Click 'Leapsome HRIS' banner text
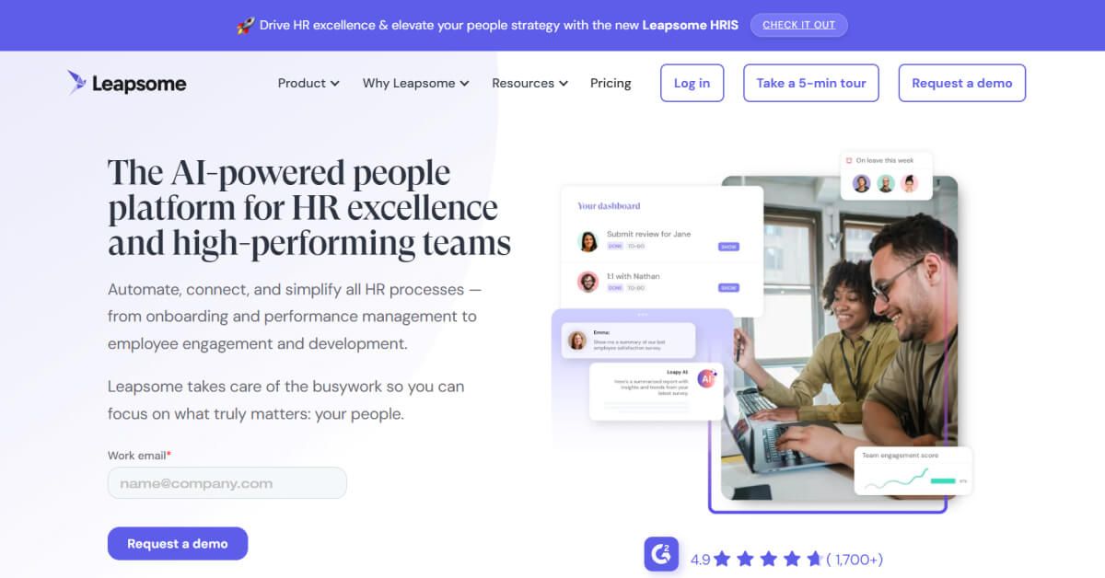 click(691, 25)
